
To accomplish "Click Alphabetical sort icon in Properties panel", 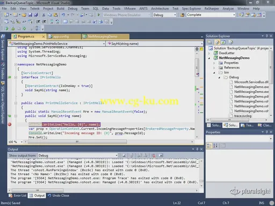I will pyautogui.click(x=215, y=146).
